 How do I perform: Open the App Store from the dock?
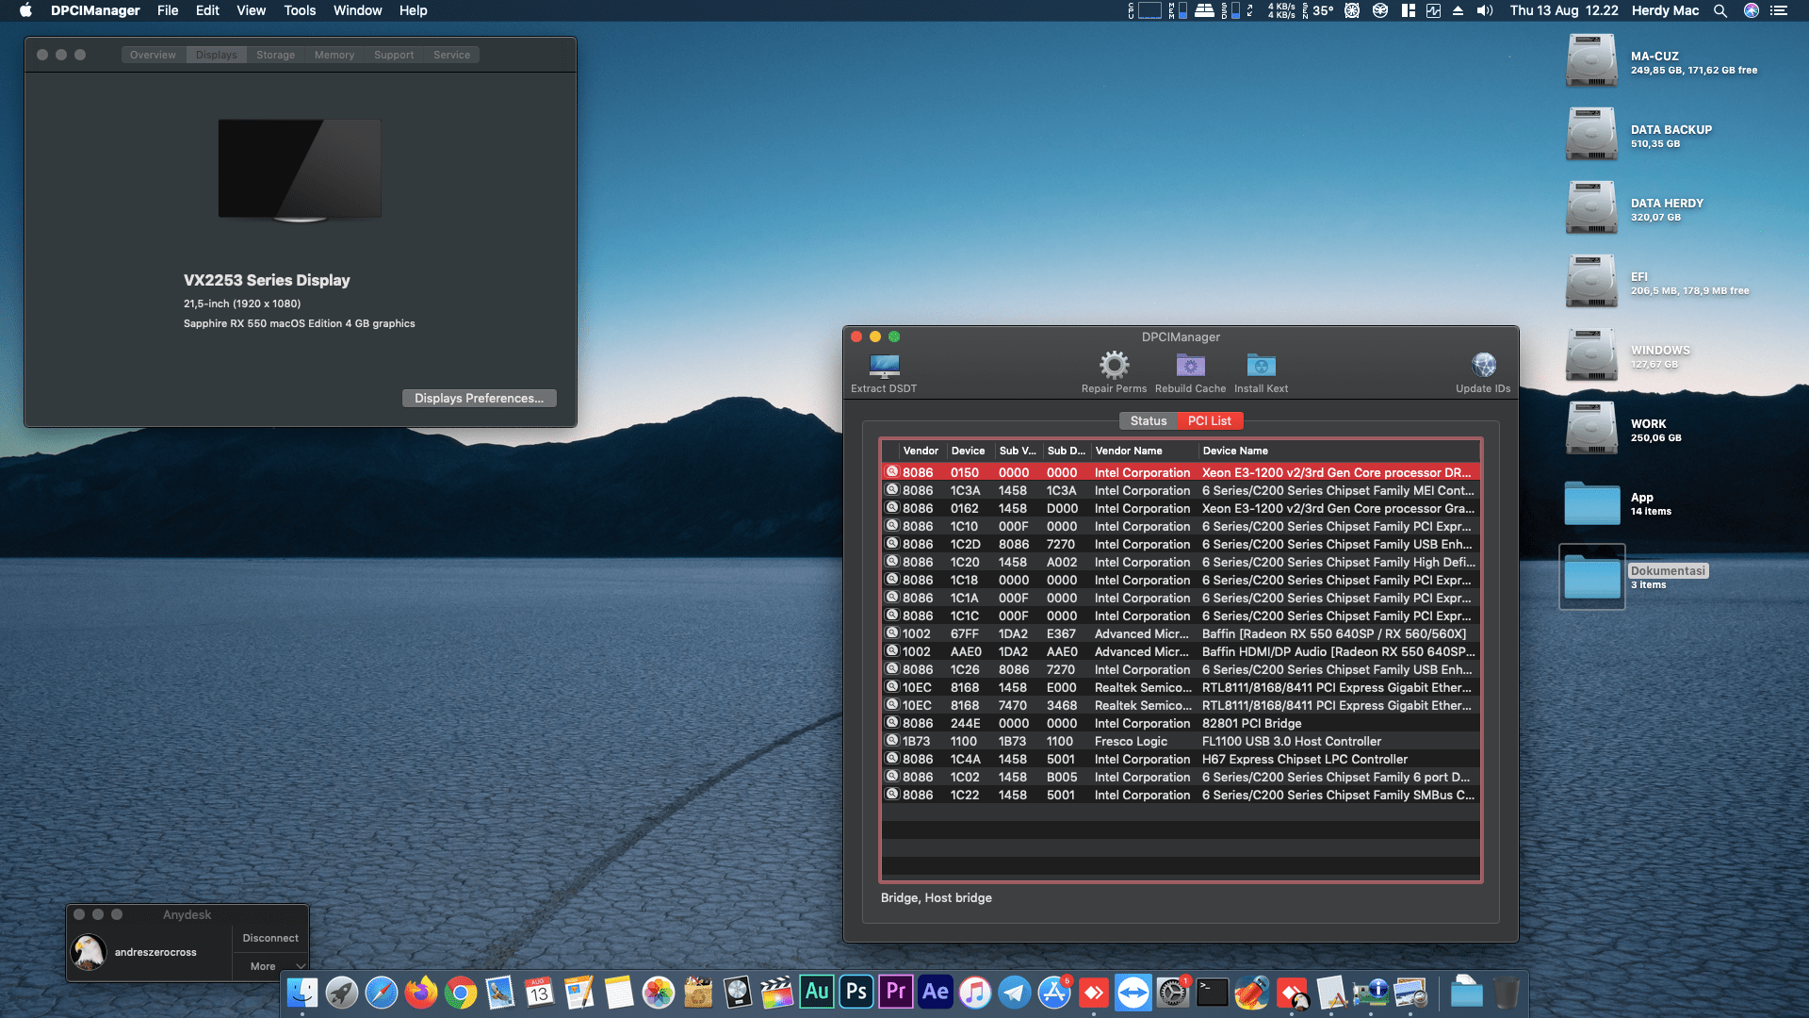pyautogui.click(x=1054, y=992)
